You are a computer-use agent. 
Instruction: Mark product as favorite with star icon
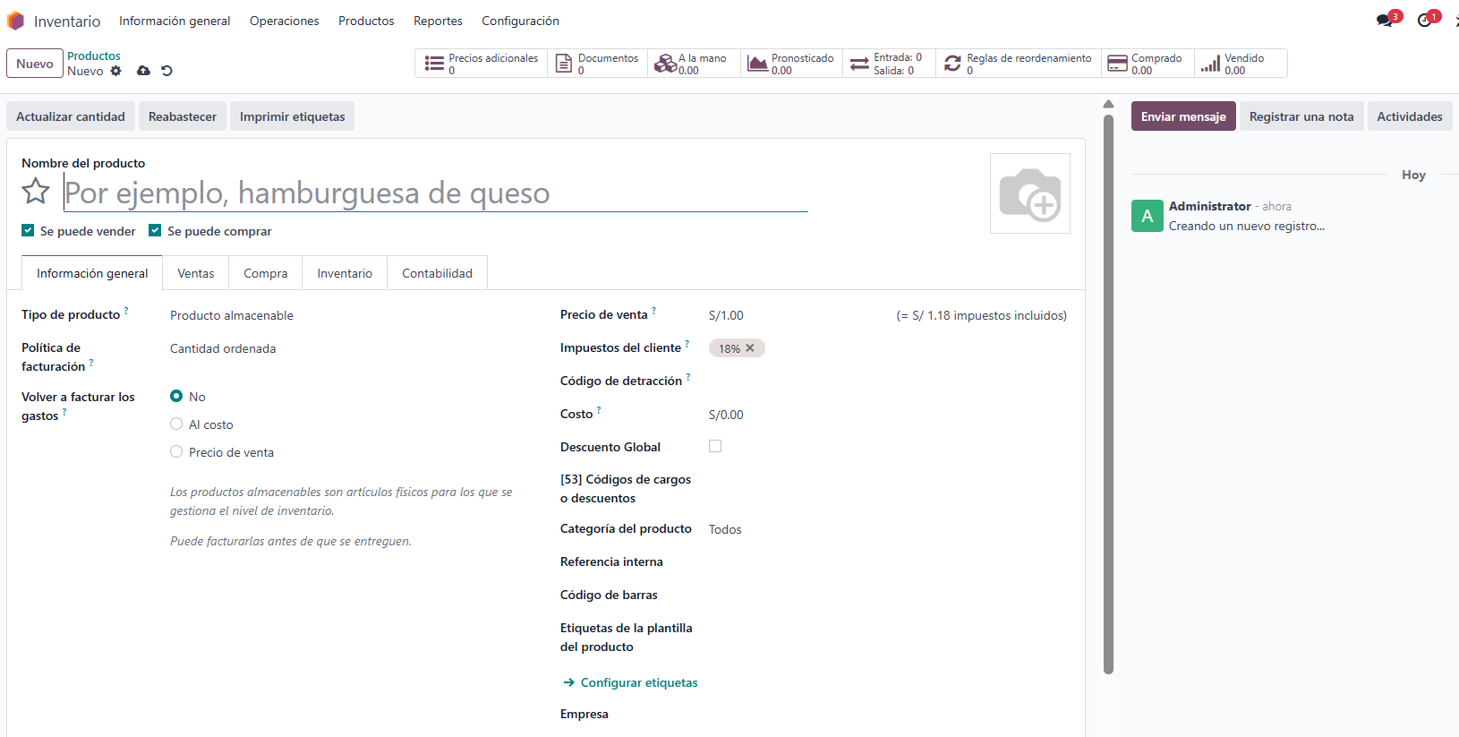pos(36,191)
